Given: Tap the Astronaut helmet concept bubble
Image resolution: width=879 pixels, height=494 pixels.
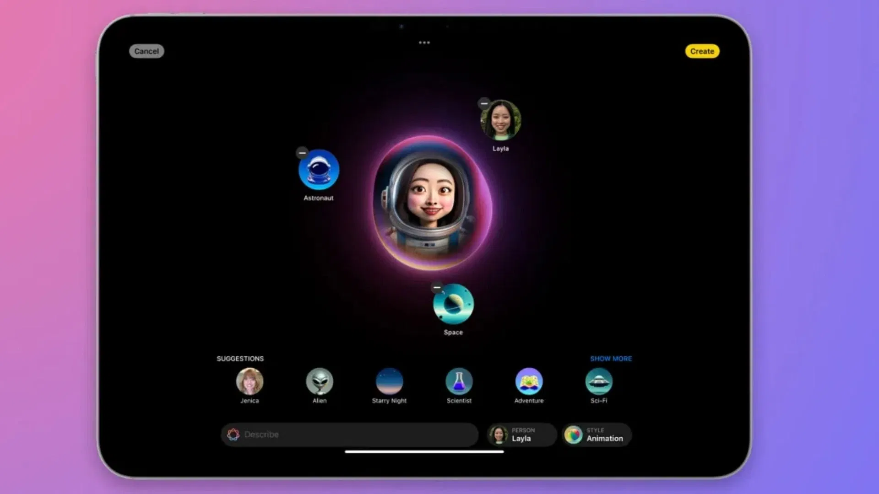Looking at the screenshot, I should pos(319,170).
